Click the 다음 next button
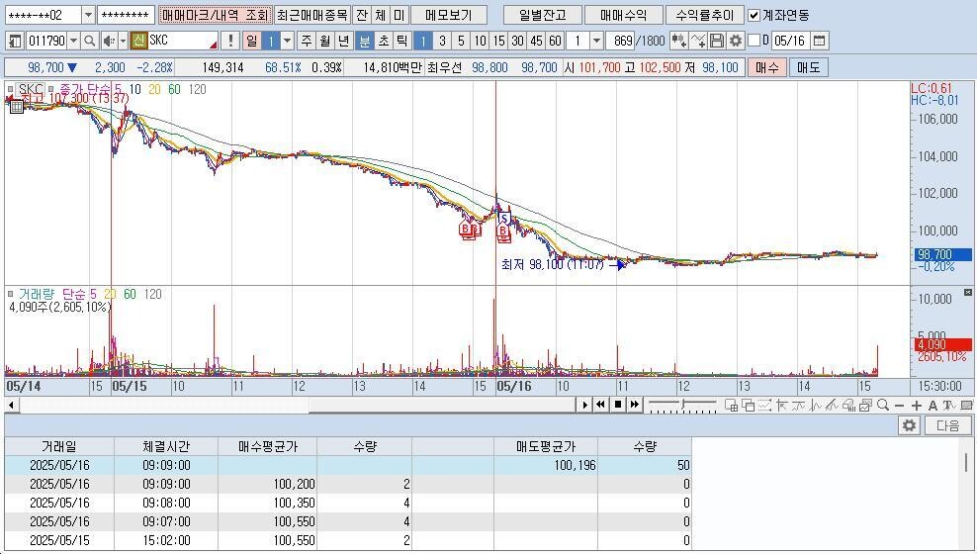The image size is (977, 554). tap(947, 425)
